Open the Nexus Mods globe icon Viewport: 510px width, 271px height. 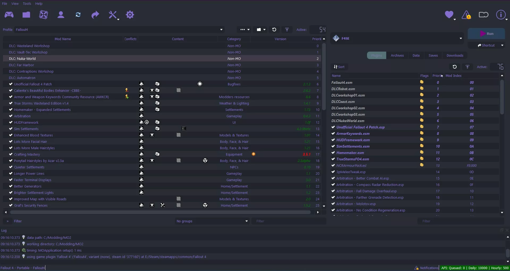pyautogui.click(x=44, y=15)
